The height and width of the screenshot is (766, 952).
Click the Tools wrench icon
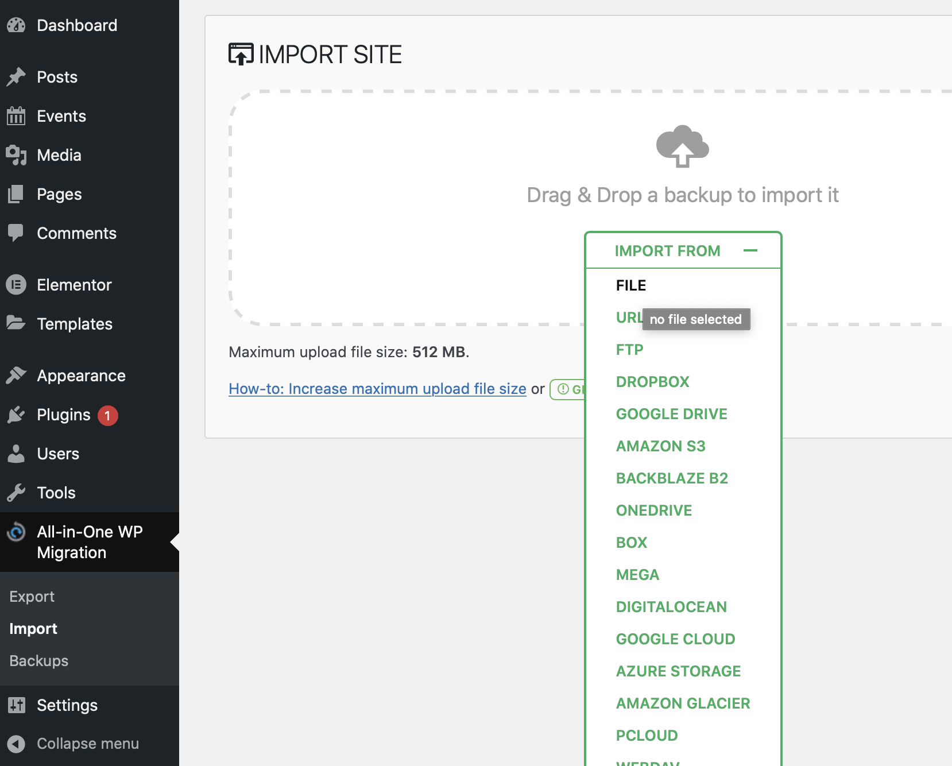pos(16,493)
